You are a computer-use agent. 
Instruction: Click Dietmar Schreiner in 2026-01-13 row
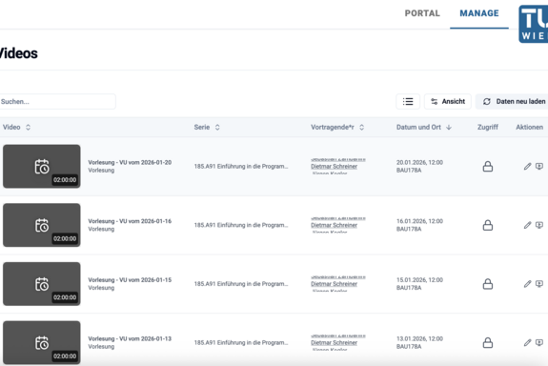point(335,342)
